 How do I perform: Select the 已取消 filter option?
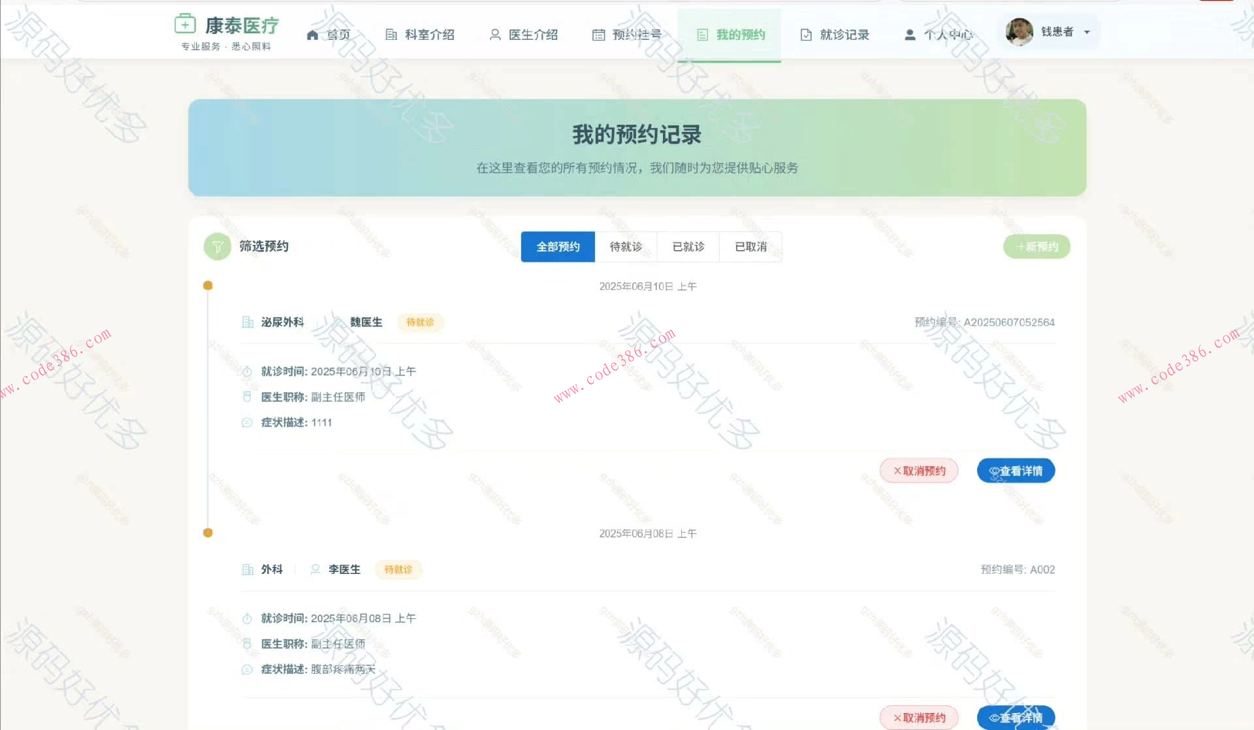[750, 247]
